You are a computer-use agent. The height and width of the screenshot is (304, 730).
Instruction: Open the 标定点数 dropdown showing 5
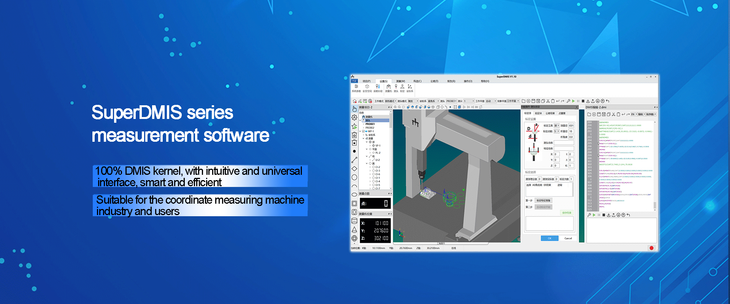click(557, 131)
